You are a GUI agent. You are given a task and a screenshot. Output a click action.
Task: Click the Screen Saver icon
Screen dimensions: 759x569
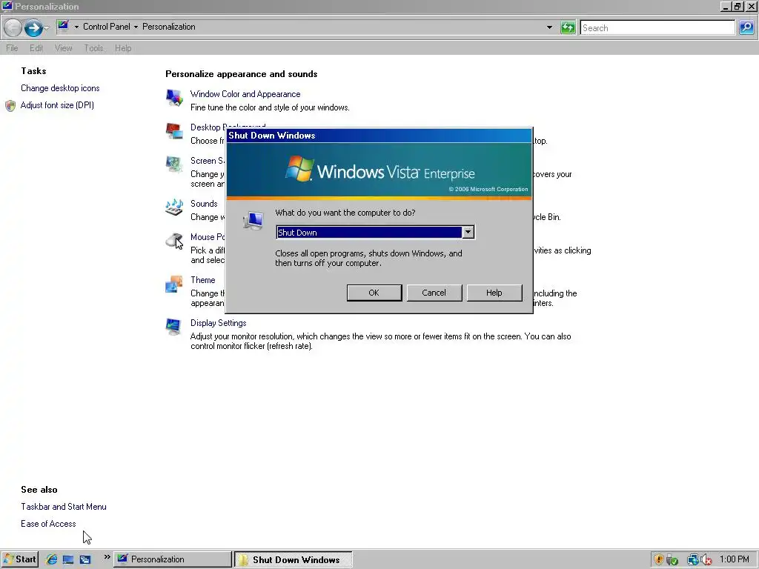pyautogui.click(x=174, y=164)
